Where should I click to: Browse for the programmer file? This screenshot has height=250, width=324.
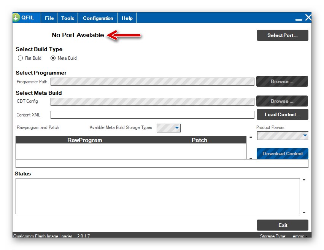(282, 81)
